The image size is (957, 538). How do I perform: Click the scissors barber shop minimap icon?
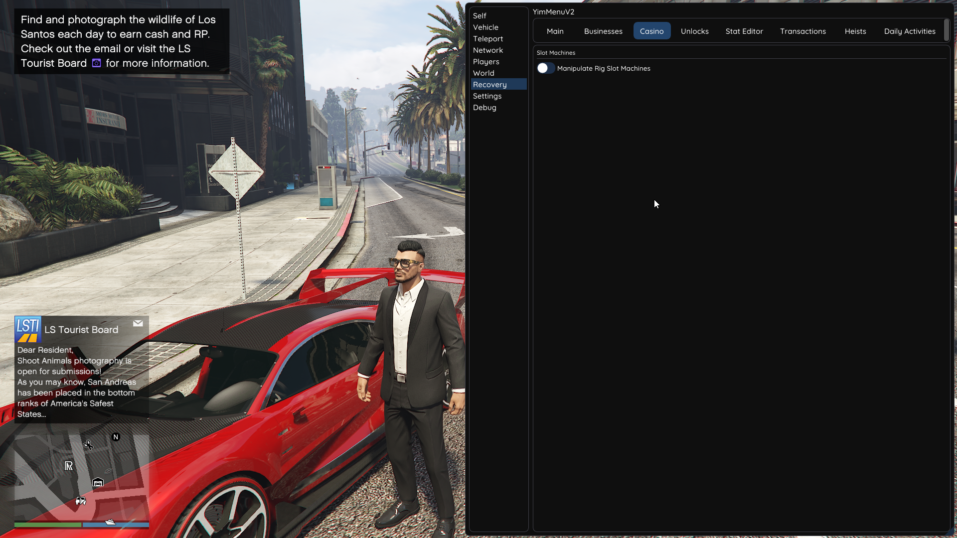[x=88, y=445]
